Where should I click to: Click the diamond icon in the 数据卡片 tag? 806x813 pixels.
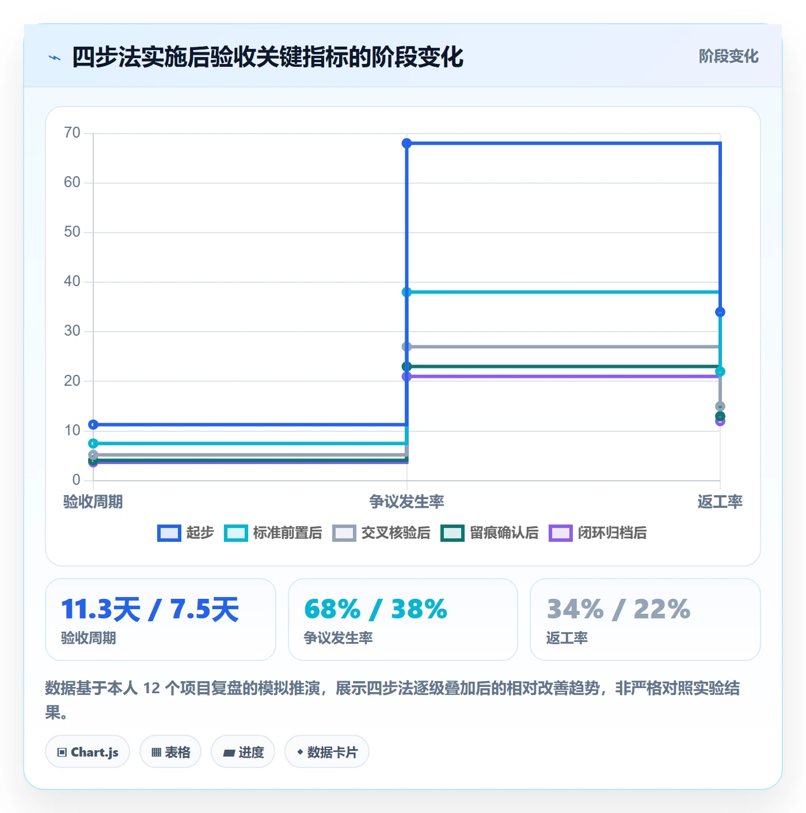pos(300,752)
